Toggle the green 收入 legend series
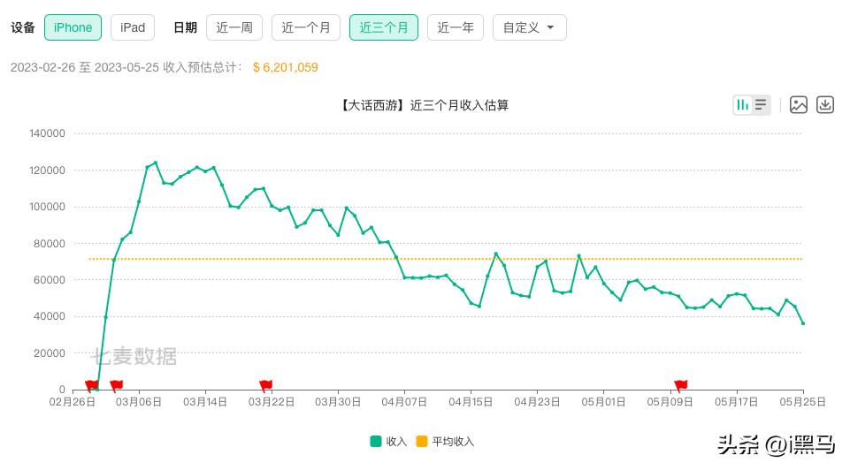Image resolution: width=850 pixels, height=470 pixels. (x=388, y=442)
